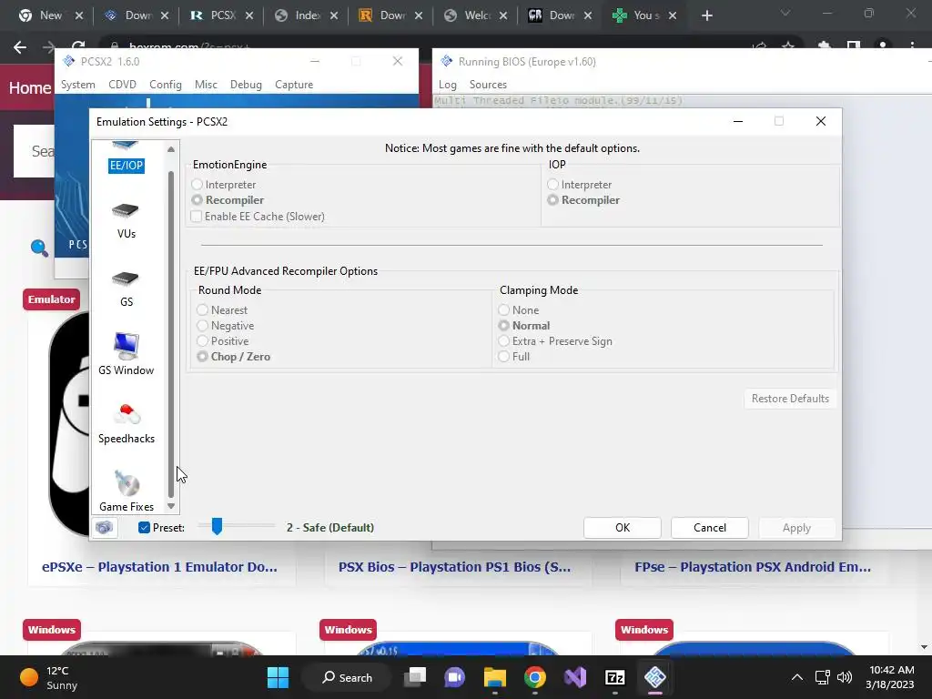Open the CDVD menu in PCSX2
This screenshot has height=699, width=932.
pos(123,85)
